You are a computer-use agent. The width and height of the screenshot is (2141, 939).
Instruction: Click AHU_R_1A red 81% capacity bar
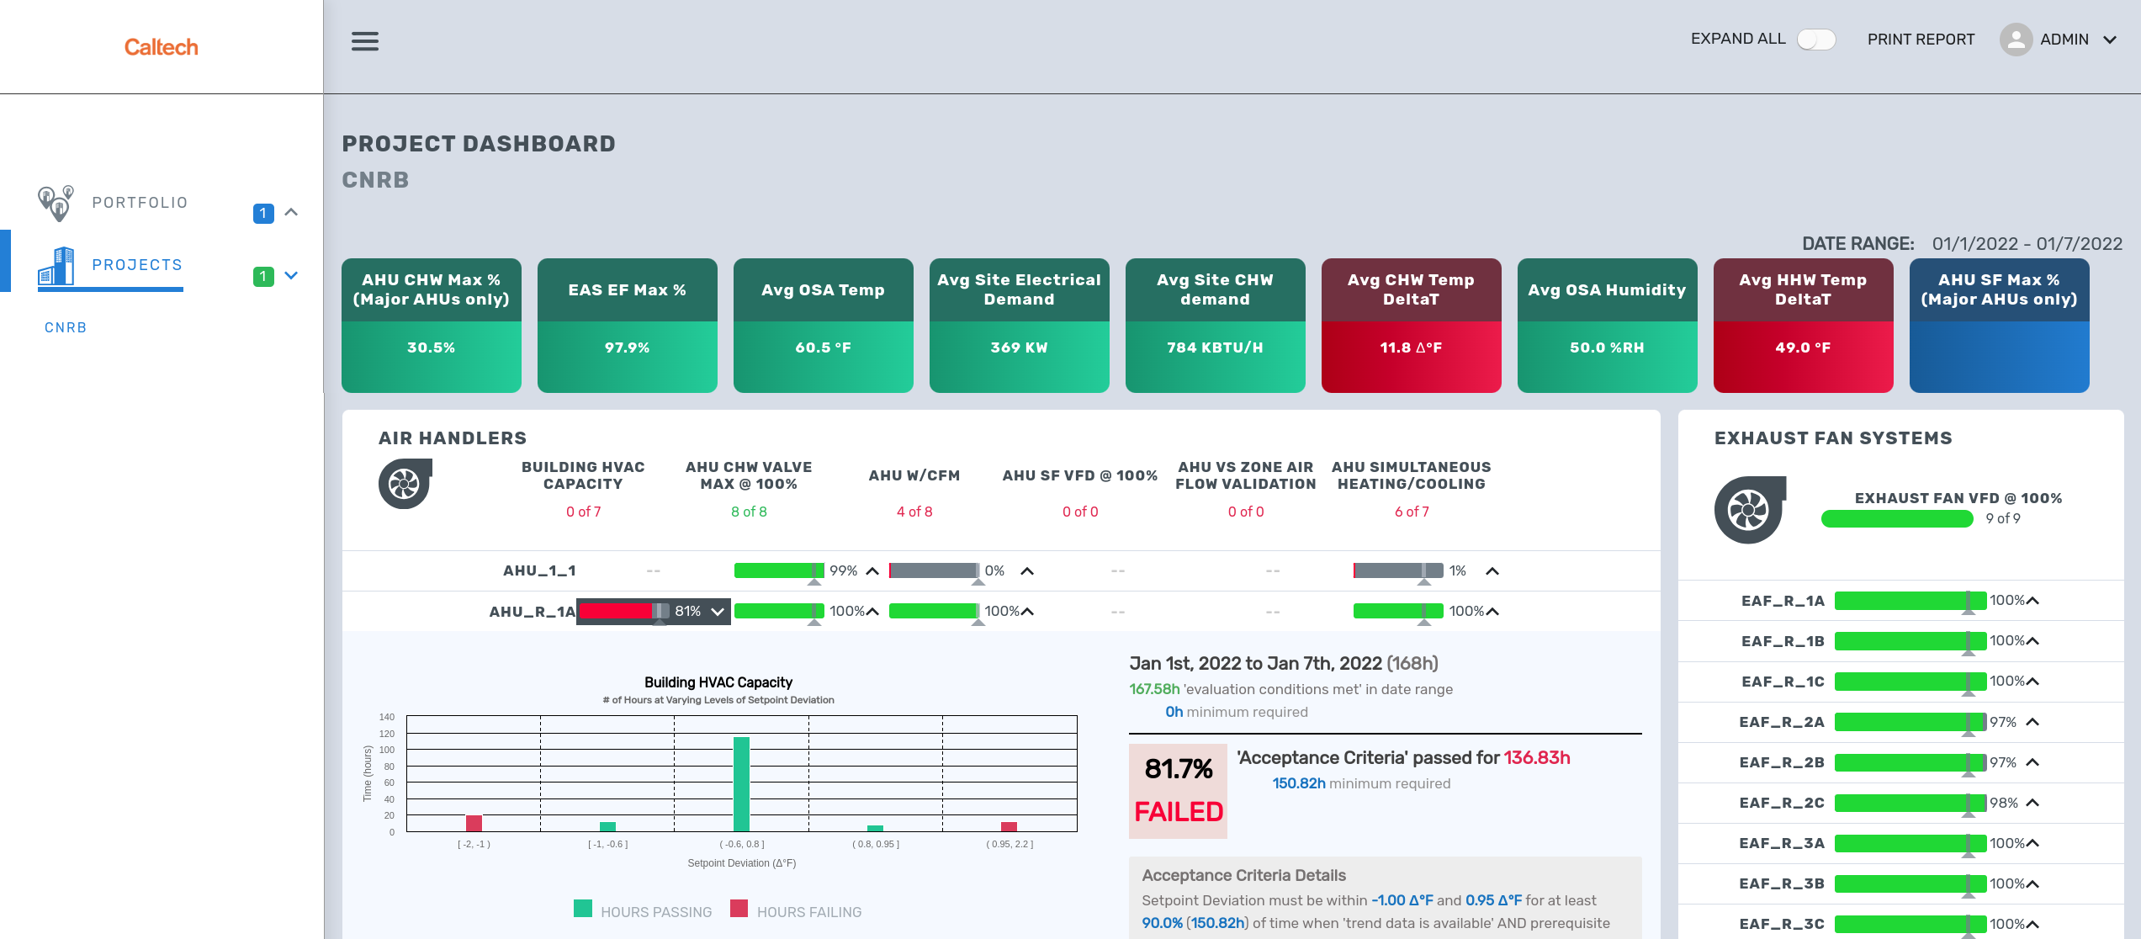(624, 612)
